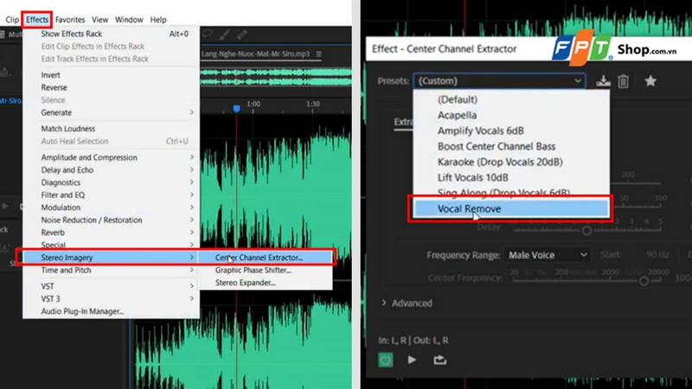Adjust the Delay slider handle
The width and height of the screenshot is (692, 389).
(x=586, y=230)
